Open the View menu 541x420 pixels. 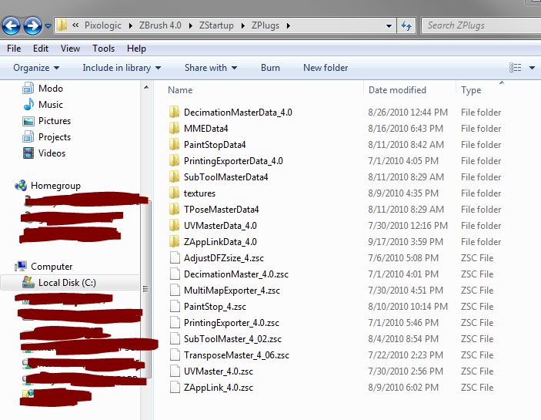70,49
